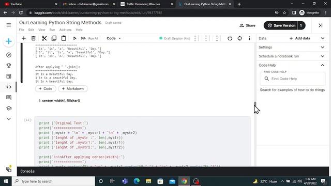The image size is (331, 186).
Task: Run current cell with play icon
Action: point(74,38)
